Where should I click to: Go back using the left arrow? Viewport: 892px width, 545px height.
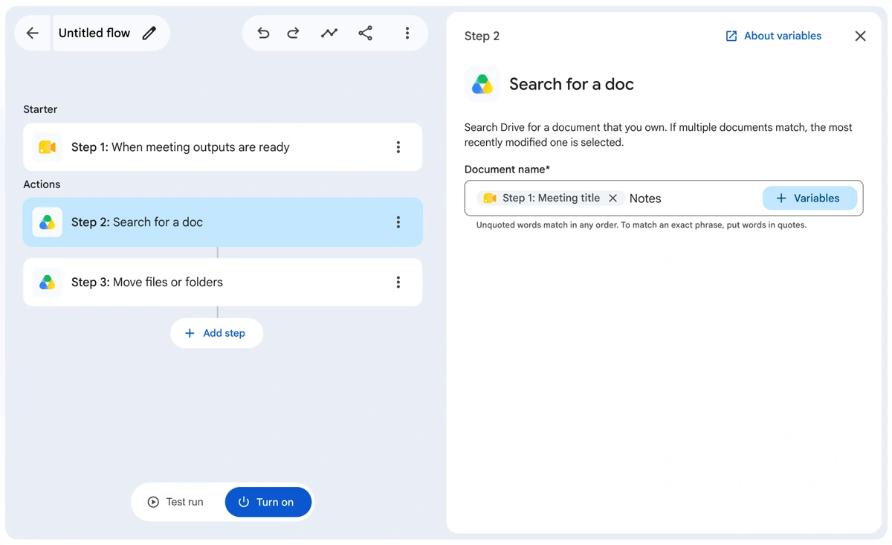pos(33,33)
